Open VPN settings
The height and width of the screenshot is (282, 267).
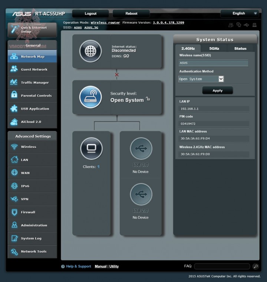point(32,199)
